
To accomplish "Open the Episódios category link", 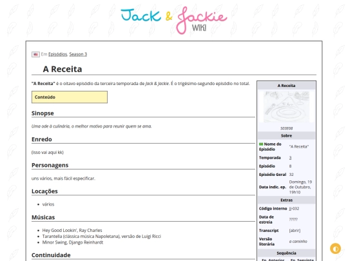I will pos(58,54).
